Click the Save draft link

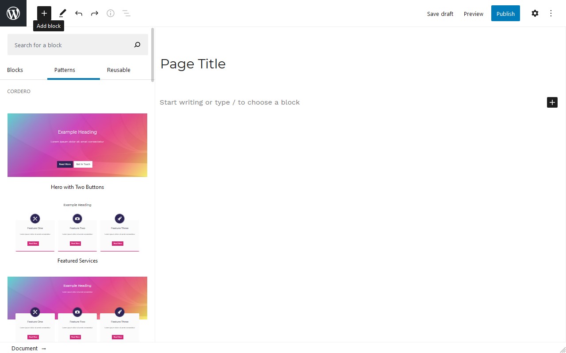440,14
